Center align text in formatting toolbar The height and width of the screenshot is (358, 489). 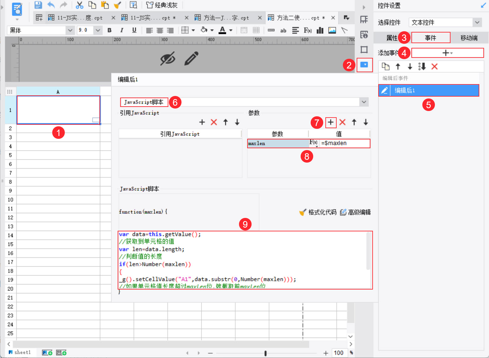160,30
